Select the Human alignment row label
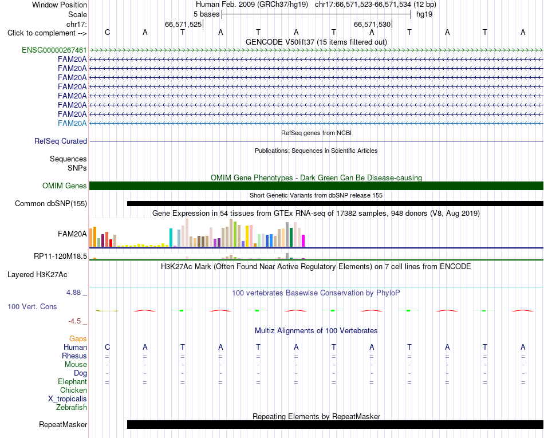The width and height of the screenshot is (544, 438). pyautogui.click(x=75, y=347)
